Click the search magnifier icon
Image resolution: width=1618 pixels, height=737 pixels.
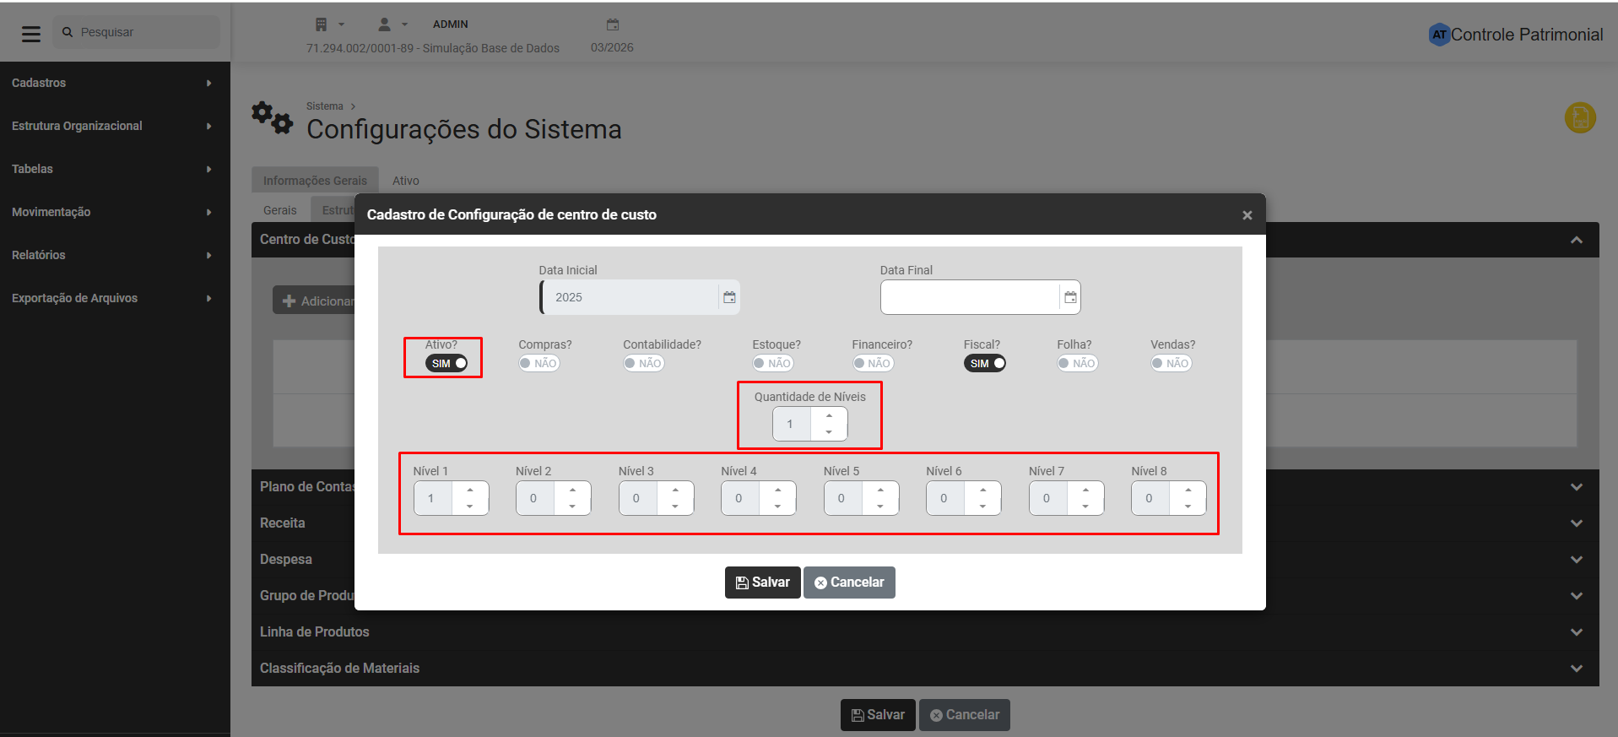tap(68, 32)
